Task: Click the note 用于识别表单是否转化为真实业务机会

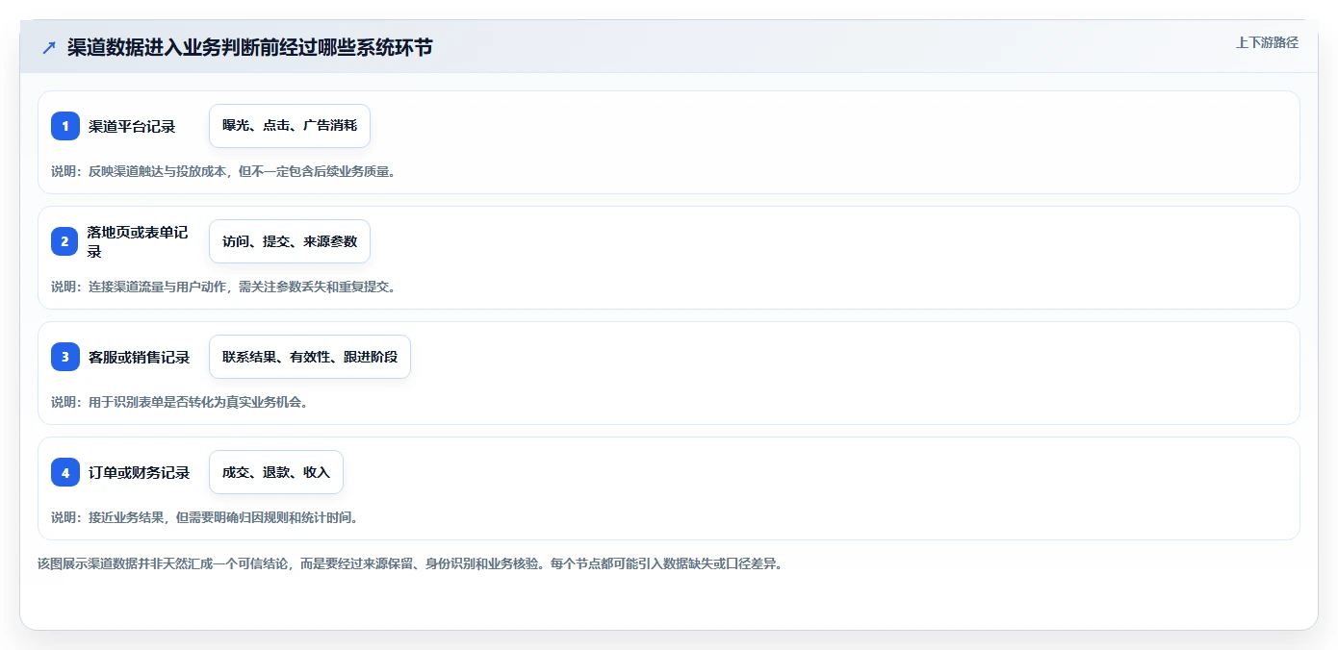Action: point(180,402)
